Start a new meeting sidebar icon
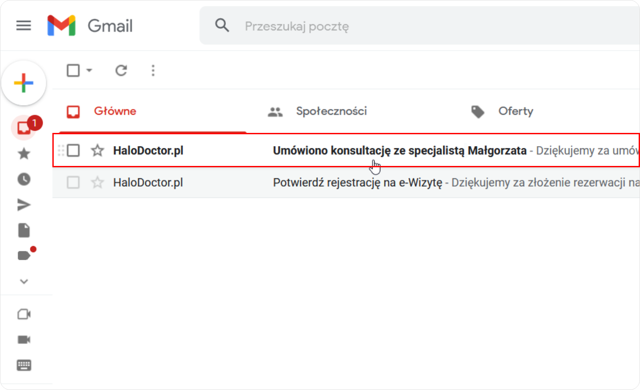 point(24,314)
